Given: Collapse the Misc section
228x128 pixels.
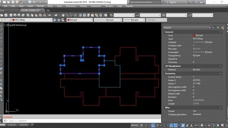Looking at the screenshot, I should click(221, 107).
